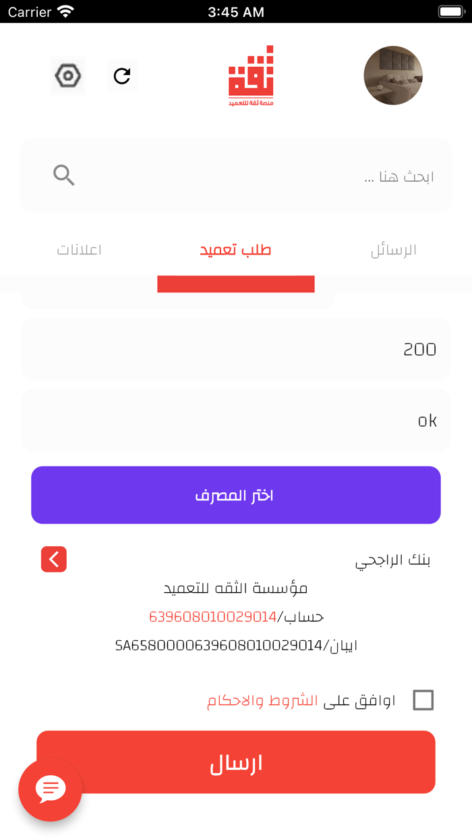The image size is (472, 840).
Task: Open the floating chat bubble
Action: tap(50, 789)
